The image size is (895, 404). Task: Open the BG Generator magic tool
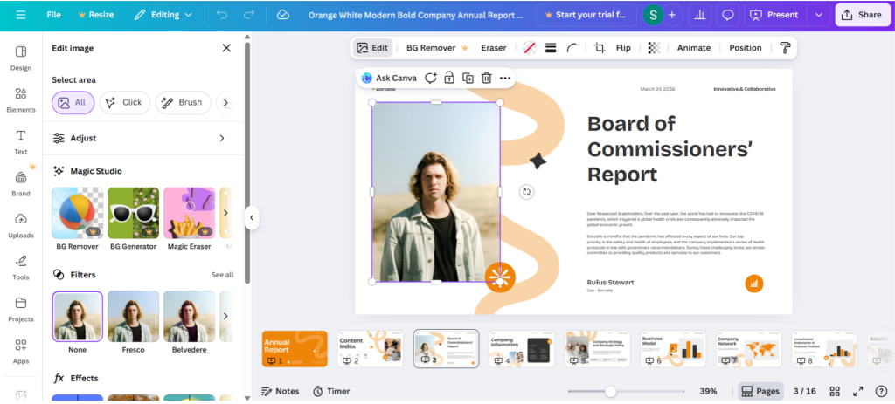[x=133, y=219]
